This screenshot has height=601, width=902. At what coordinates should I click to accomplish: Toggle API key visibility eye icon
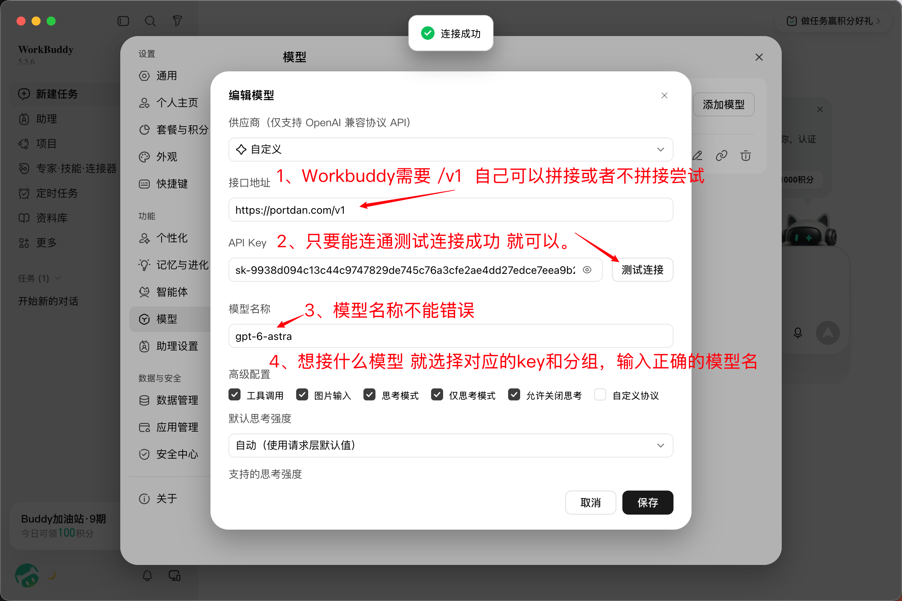587,270
